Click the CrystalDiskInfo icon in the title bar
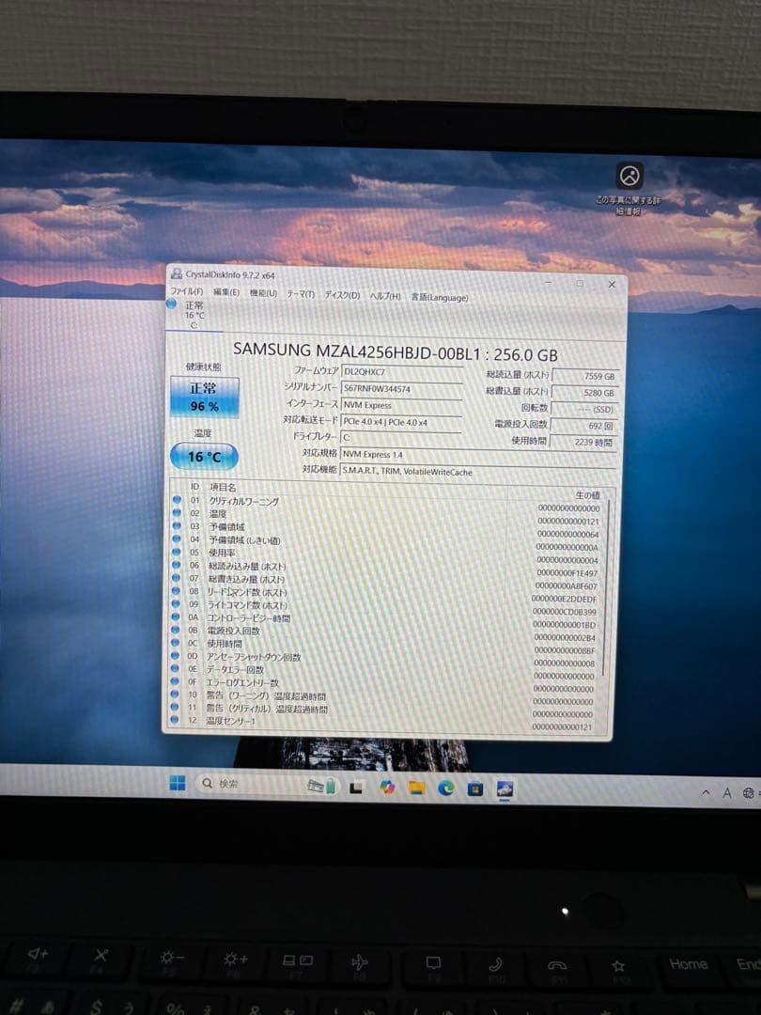 177,276
